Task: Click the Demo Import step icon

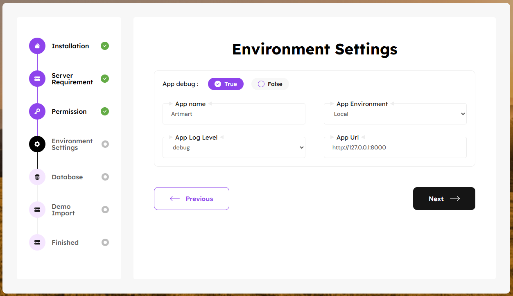Action: [37, 210]
